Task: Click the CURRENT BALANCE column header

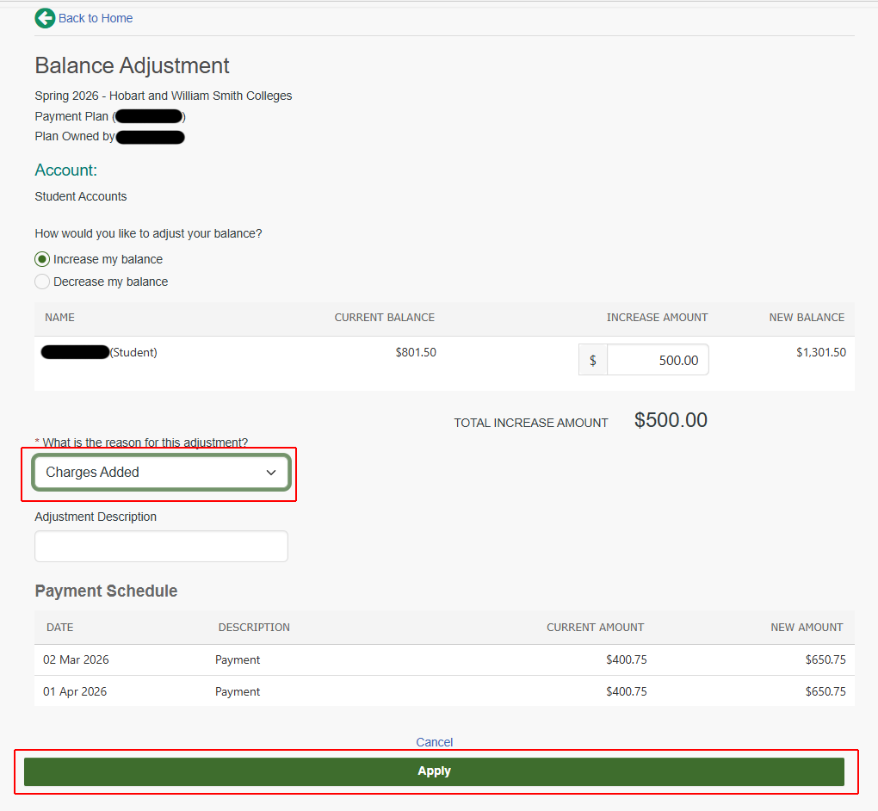Action: (384, 318)
